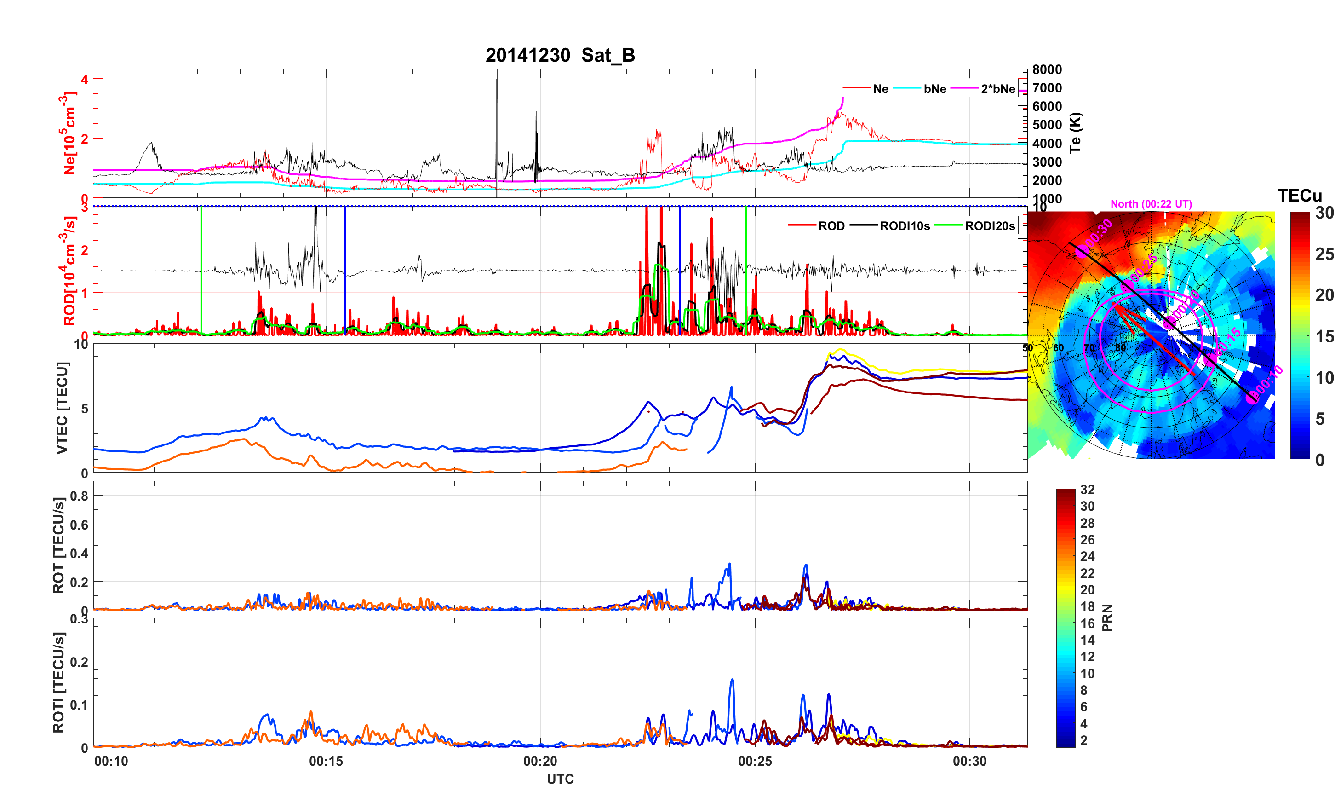The height and width of the screenshot is (808, 1335).
Task: Click the '00:20' x-axis tick label
Action: [x=540, y=761]
